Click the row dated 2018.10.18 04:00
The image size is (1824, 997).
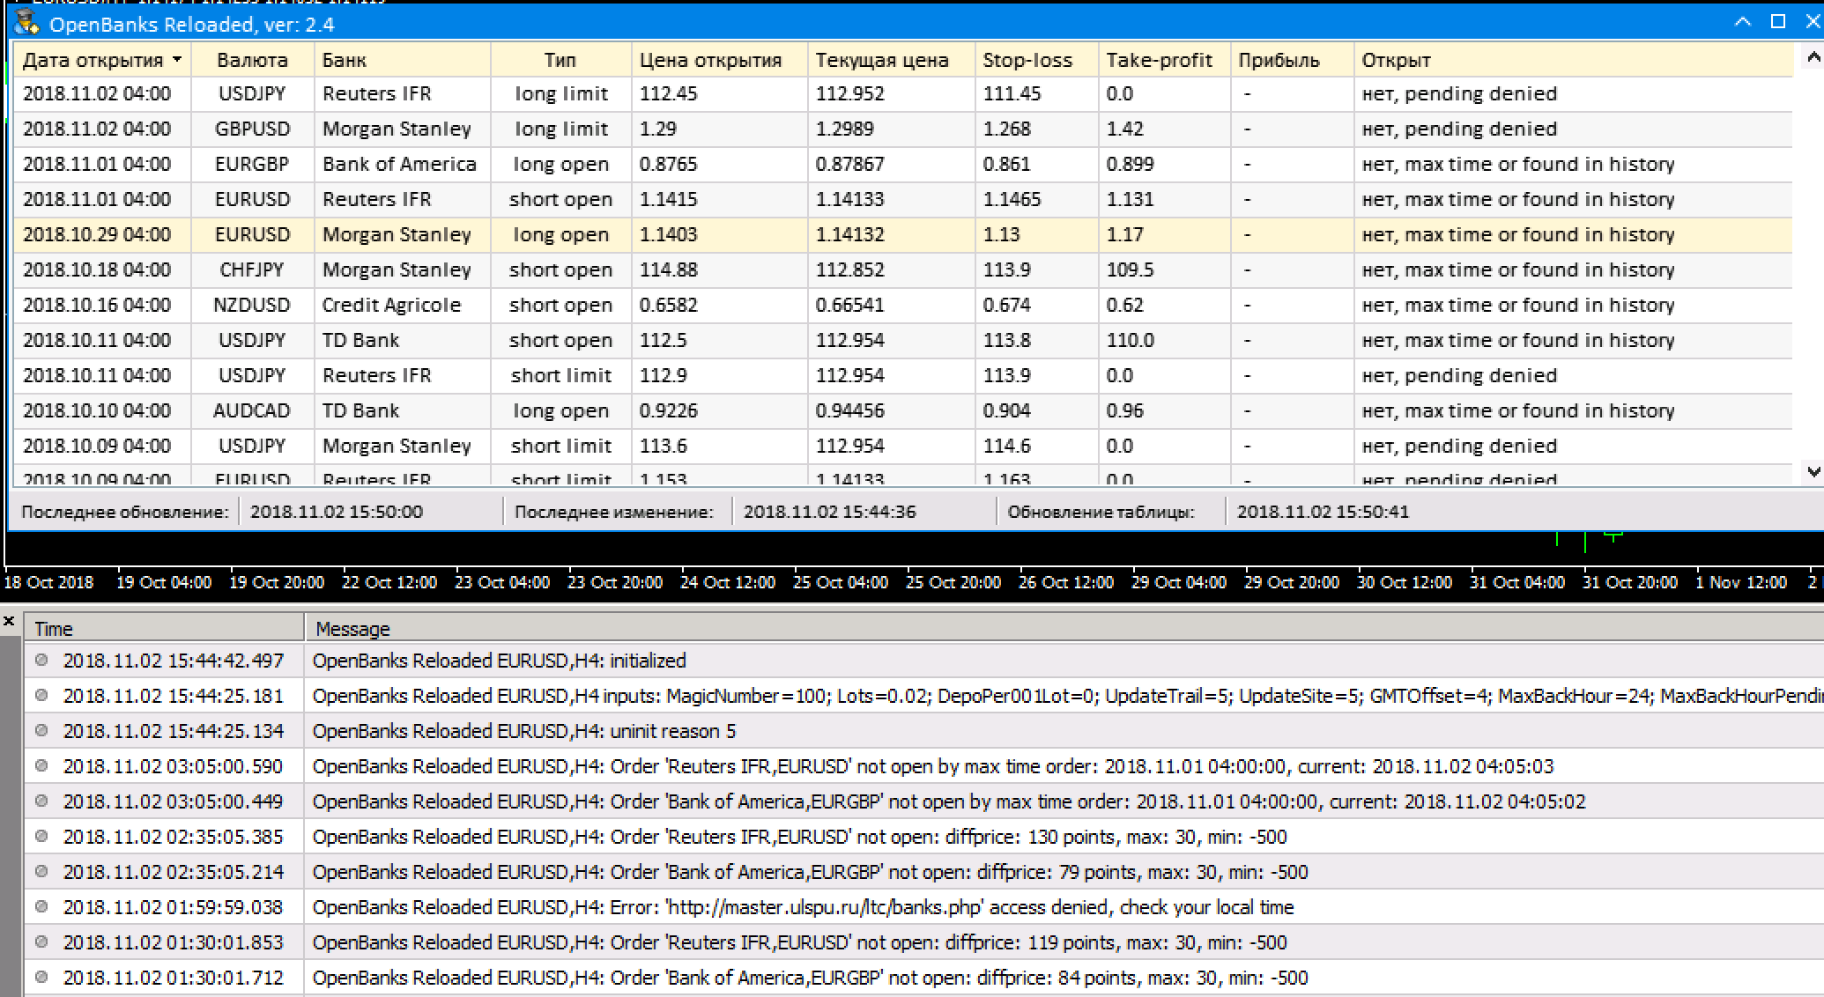point(903,270)
